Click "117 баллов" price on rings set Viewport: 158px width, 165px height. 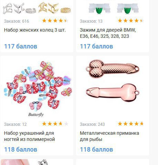coord(21,46)
